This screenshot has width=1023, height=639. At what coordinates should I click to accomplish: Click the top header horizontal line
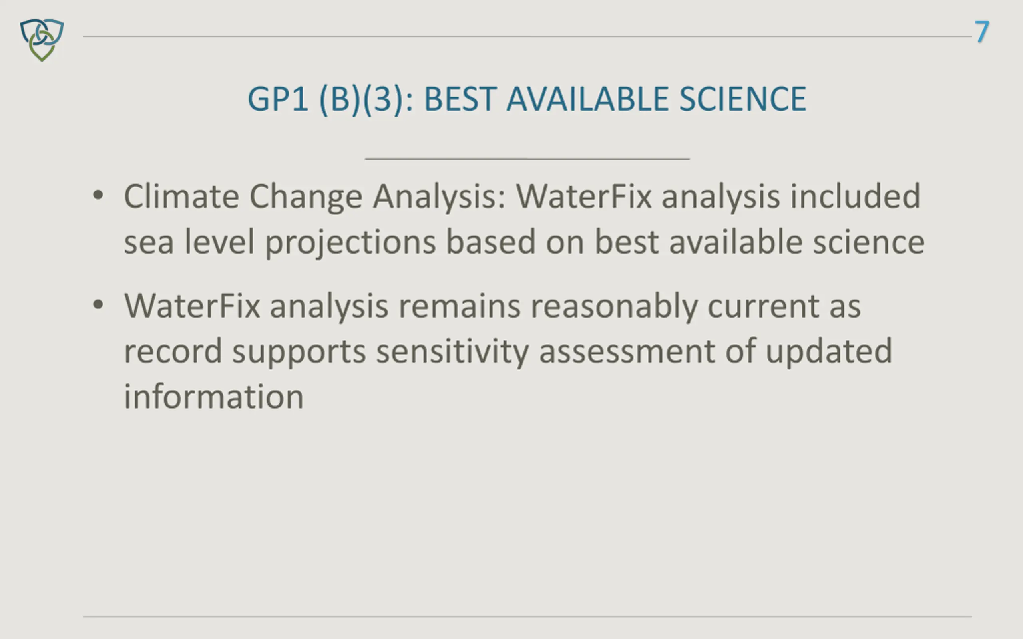tap(527, 36)
